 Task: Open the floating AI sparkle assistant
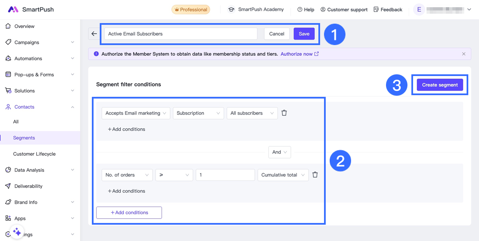click(17, 232)
